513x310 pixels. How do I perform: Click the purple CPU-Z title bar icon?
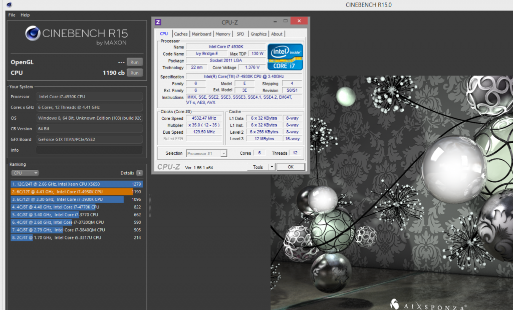158,22
